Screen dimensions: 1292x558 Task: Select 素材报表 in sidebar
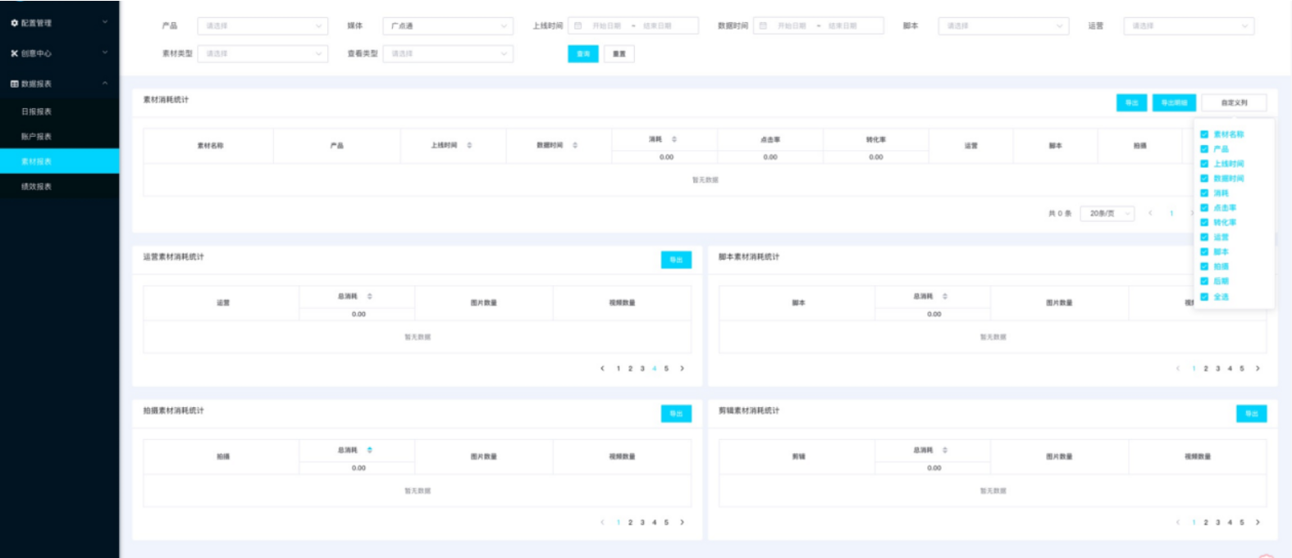[x=59, y=161]
